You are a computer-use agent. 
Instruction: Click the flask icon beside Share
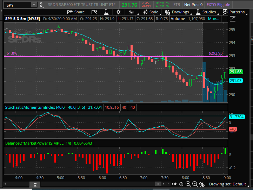coord(106,12)
